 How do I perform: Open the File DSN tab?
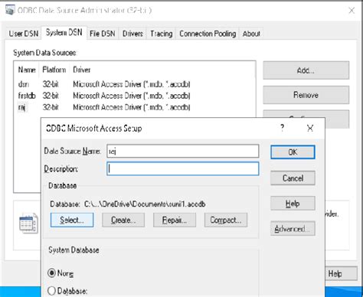(x=103, y=34)
